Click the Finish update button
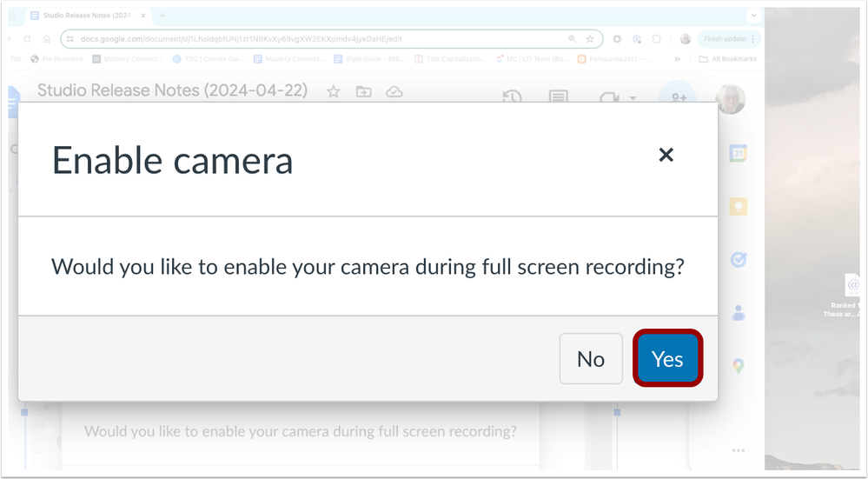 [728, 39]
